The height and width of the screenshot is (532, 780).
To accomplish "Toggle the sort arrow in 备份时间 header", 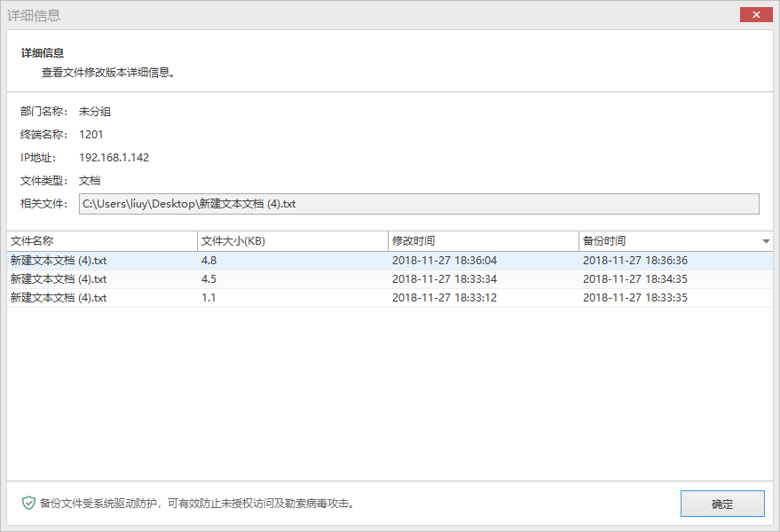I will coord(766,241).
